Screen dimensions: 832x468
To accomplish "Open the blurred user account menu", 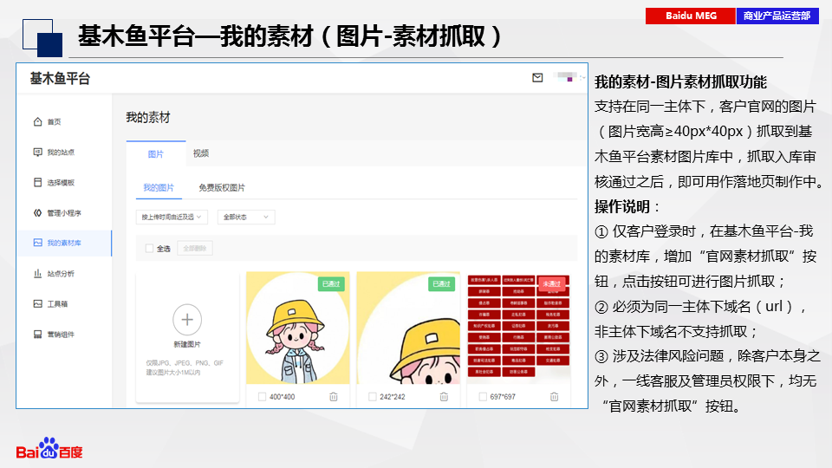I will click(569, 77).
